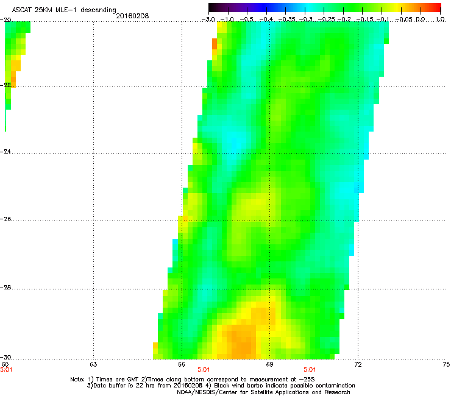Screen dimensions: 451x396
Task: Click the -0.5 color scale label
Action: (x=246, y=19)
